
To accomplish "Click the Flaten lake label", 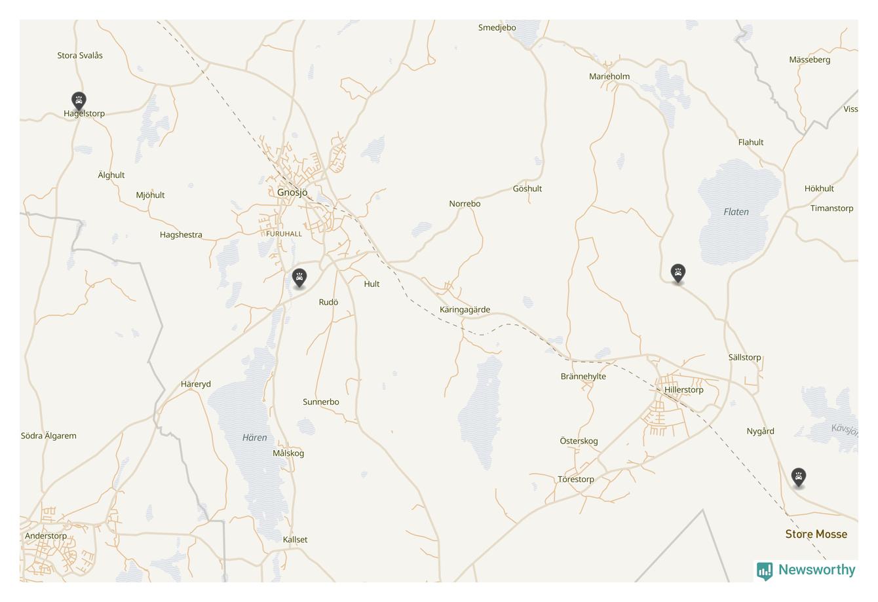I will [x=736, y=212].
